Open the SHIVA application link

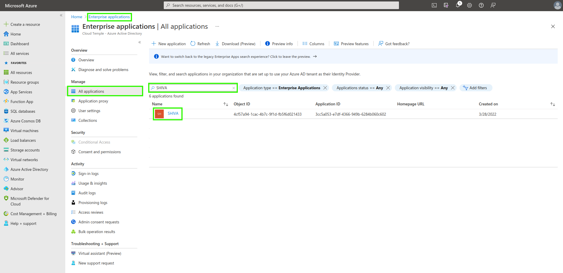pos(173,114)
